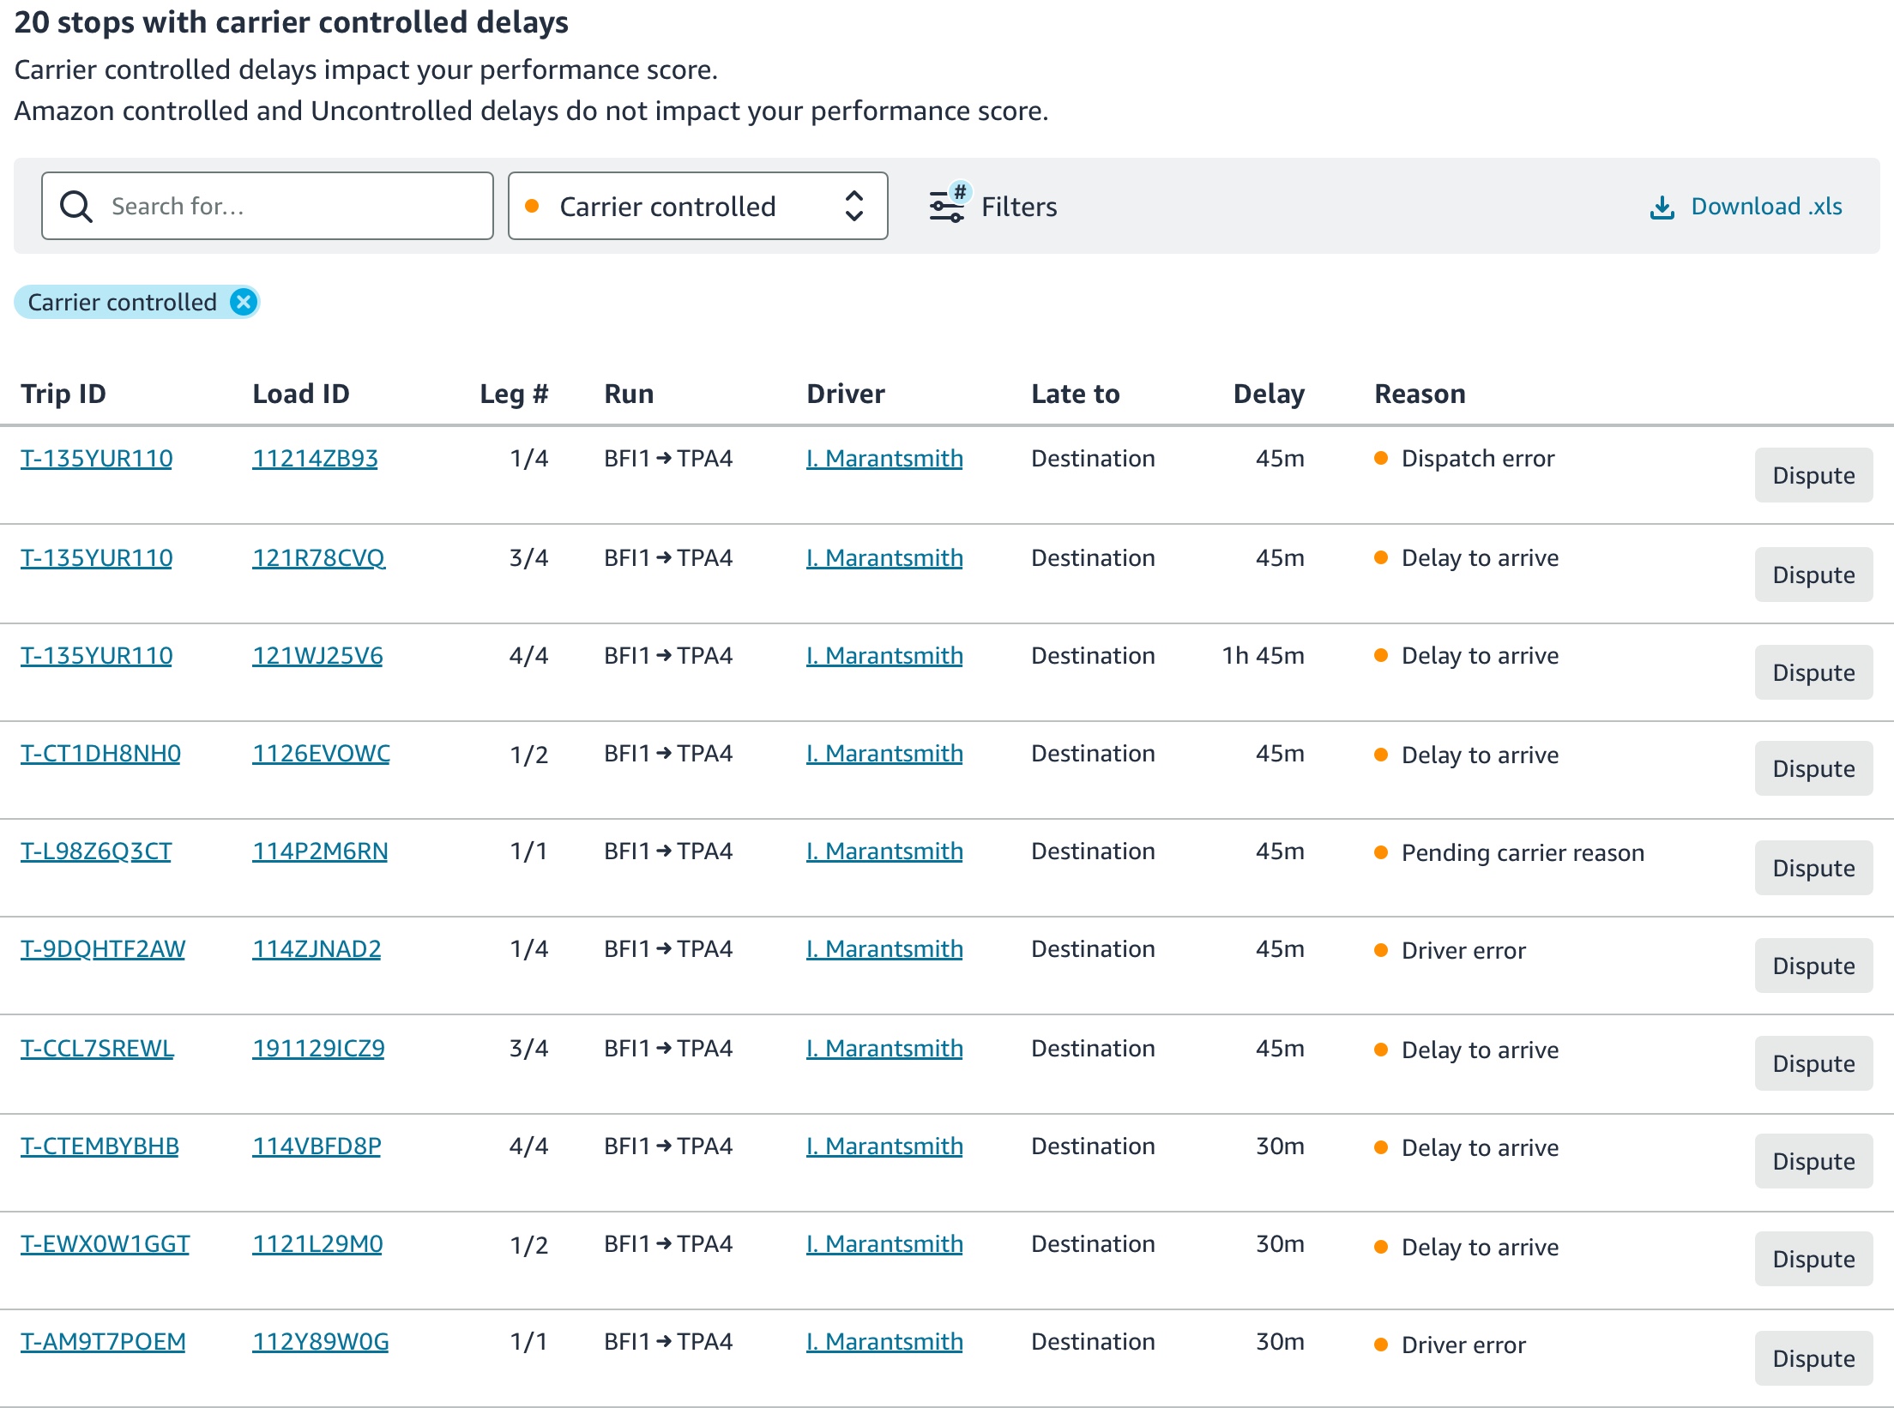Dispute the 1h 45m delay
Image resolution: width=1894 pixels, height=1408 pixels.
[1813, 672]
